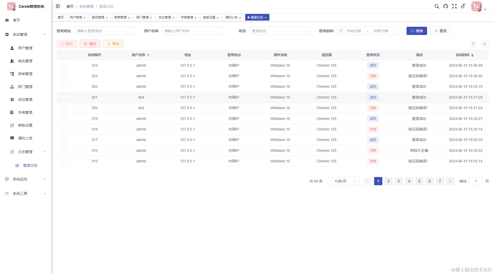Click the 清空 clear button
494x274 pixels.
[x=90, y=44]
